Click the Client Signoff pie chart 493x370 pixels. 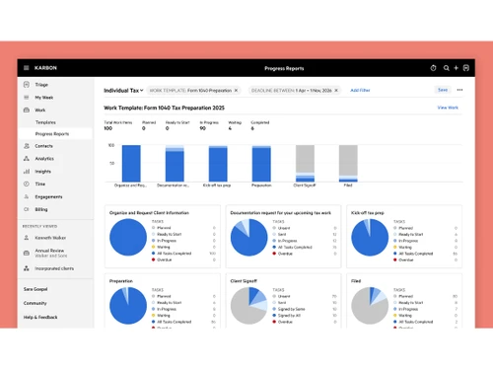249,306
